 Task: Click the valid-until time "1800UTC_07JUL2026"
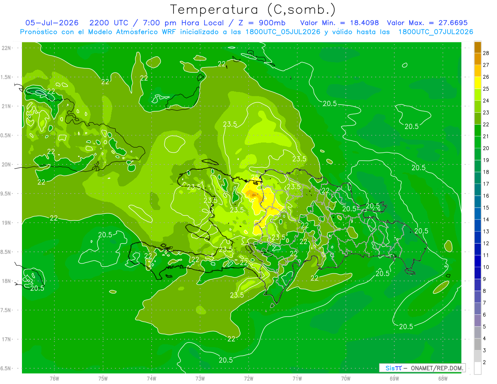click(436, 32)
